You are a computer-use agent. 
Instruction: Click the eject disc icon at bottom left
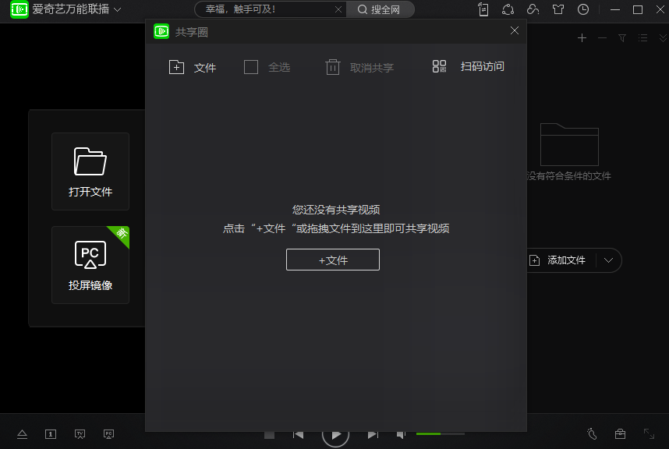click(x=22, y=433)
